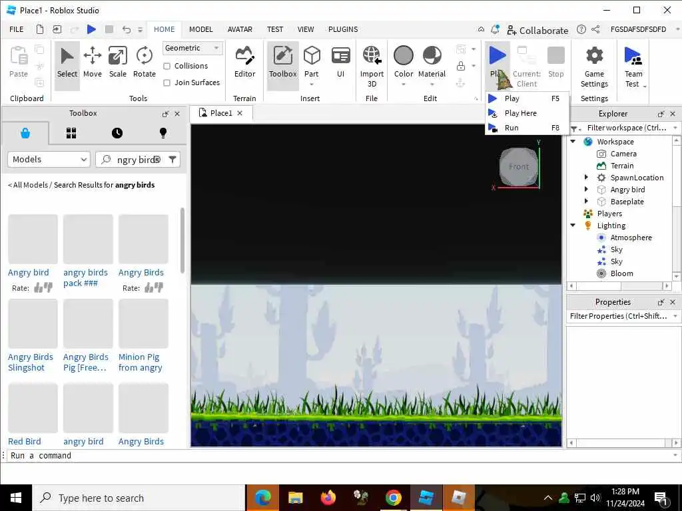Screen dimensions: 682x511
Task: Expand the Baseplate node
Action: 586,201
